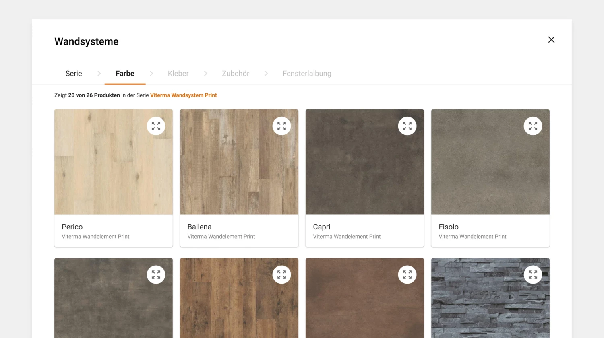Viewport: 604px width, 338px height.
Task: Enlarge the rust brown swatch below Capri
Action: (x=407, y=274)
